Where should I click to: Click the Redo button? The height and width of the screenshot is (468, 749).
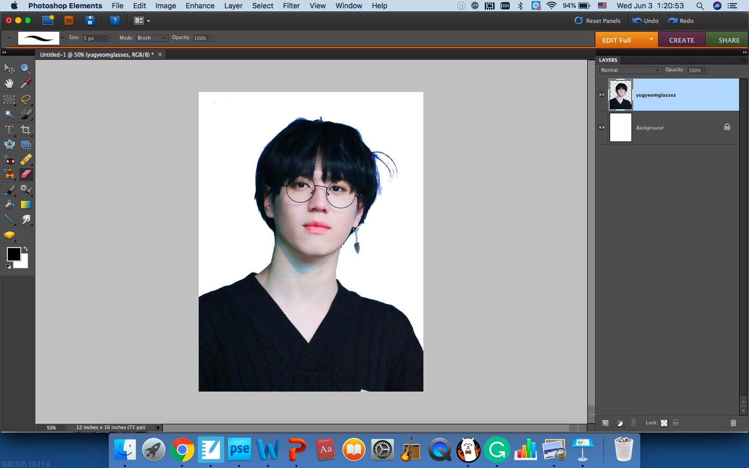(x=681, y=21)
